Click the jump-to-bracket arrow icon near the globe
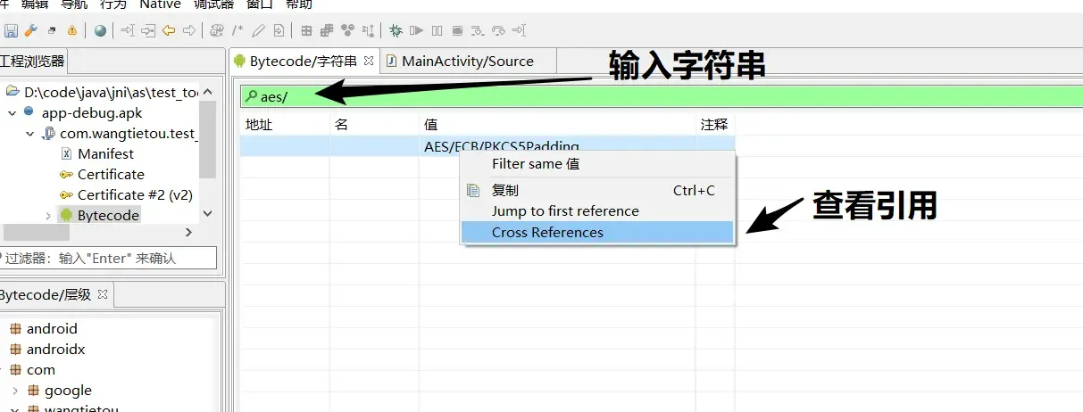1083x412 pixels. click(x=128, y=30)
